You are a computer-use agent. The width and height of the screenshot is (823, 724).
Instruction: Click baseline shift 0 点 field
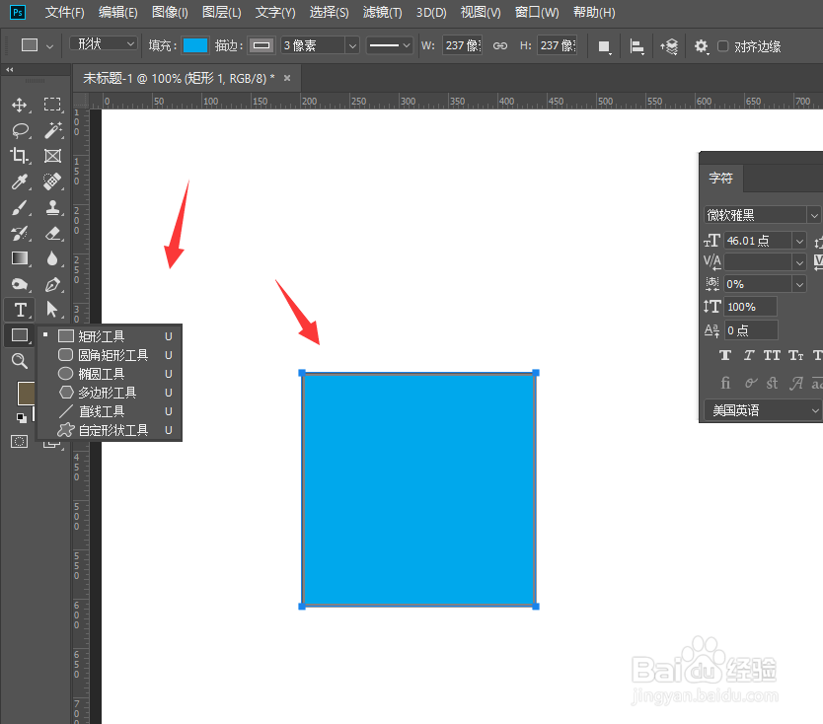click(751, 330)
